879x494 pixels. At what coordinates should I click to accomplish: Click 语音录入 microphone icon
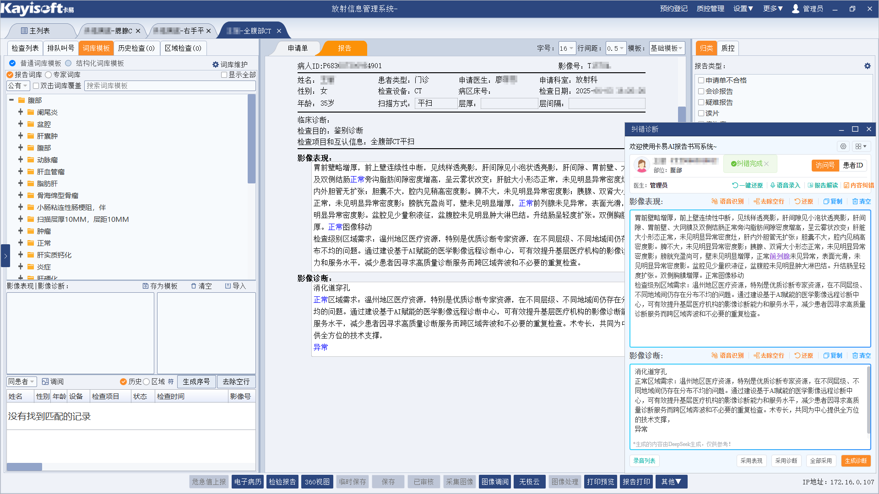pos(773,185)
